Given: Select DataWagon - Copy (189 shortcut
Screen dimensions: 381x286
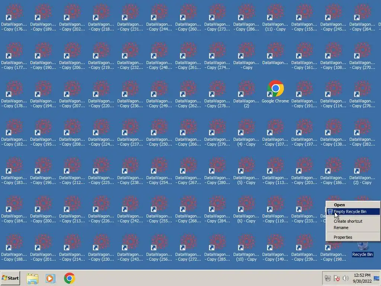Looking at the screenshot, I should [43, 18].
